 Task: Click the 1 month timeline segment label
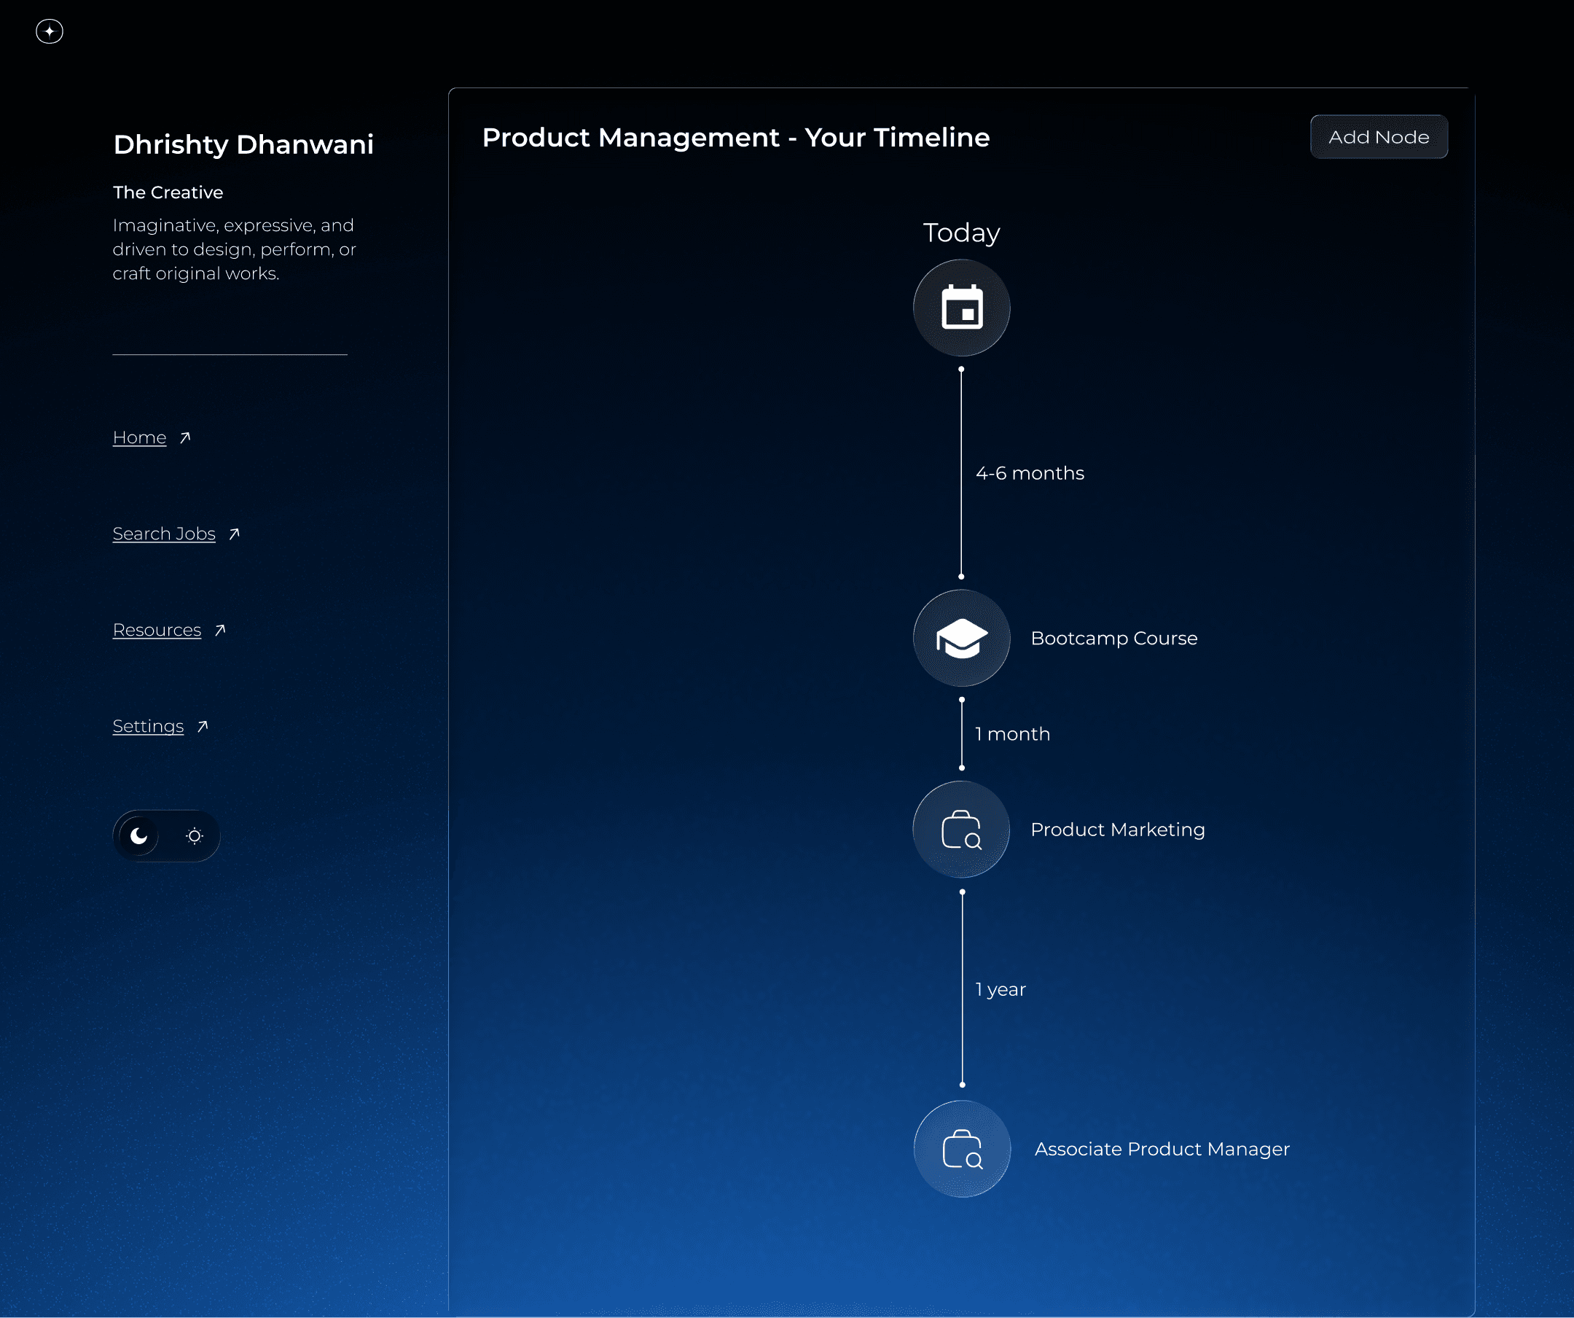tap(1013, 734)
